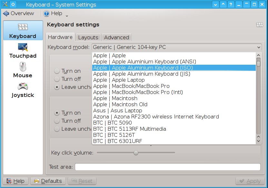Open the Mouse settings module
The image size is (268, 188).
pos(23,67)
